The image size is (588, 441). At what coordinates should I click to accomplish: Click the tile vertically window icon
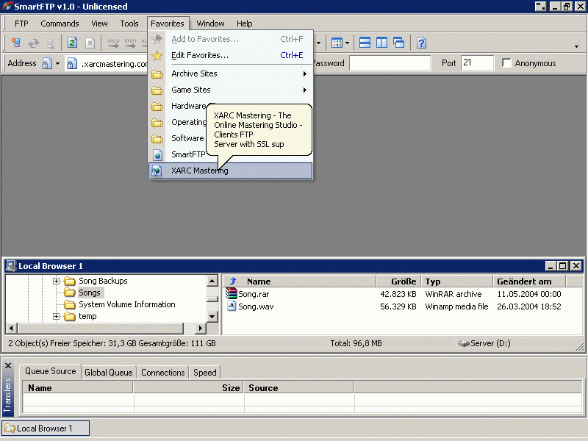381,43
